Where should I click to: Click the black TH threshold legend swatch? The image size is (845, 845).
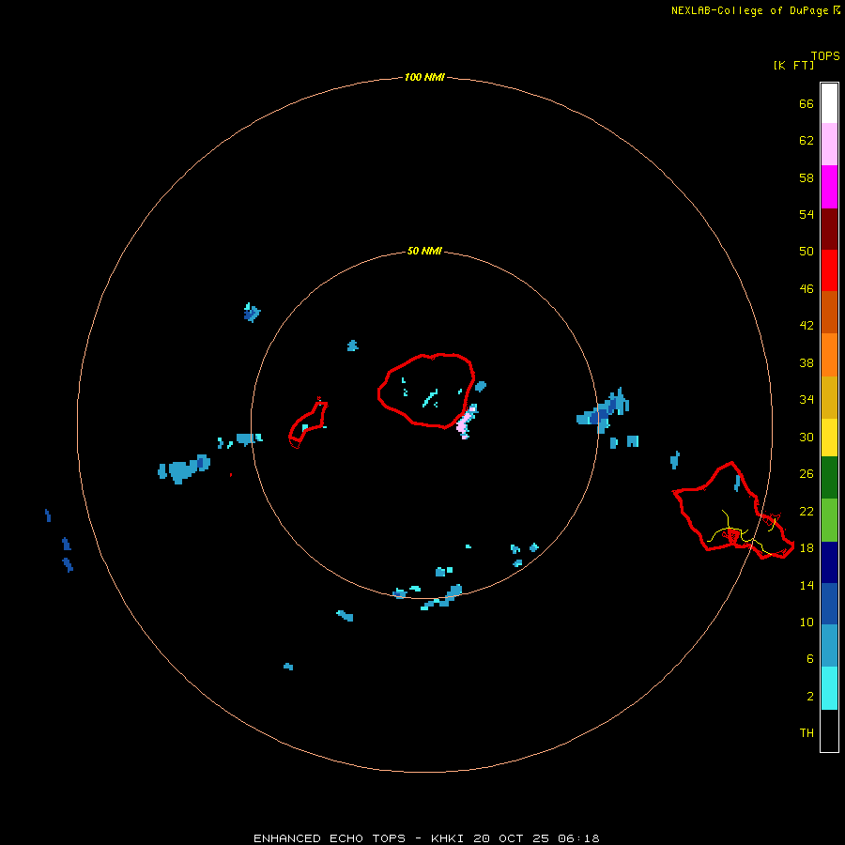point(829,730)
